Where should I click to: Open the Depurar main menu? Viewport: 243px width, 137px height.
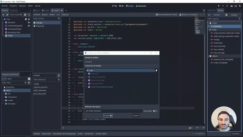point(22,6)
